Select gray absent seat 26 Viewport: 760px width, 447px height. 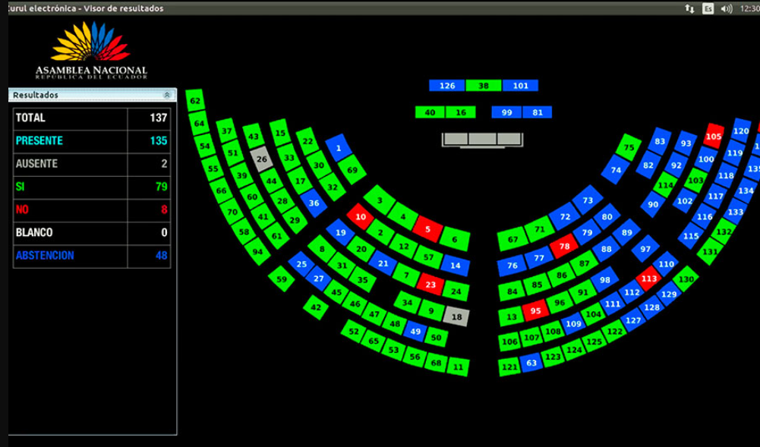tap(262, 159)
